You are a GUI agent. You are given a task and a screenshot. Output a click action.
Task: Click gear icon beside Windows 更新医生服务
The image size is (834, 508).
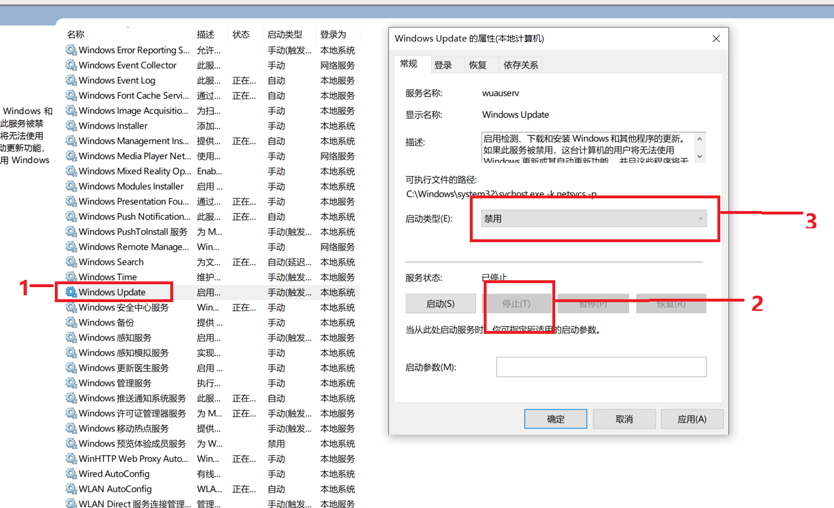[x=71, y=368]
